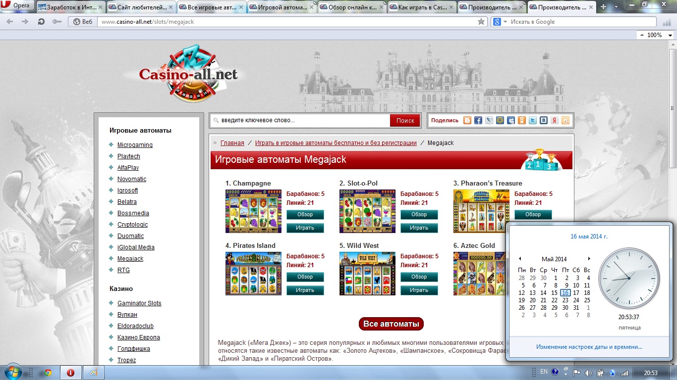Viewport: 677px width, 380px height.
Task: Go to next month in the calendar
Action: (589, 259)
